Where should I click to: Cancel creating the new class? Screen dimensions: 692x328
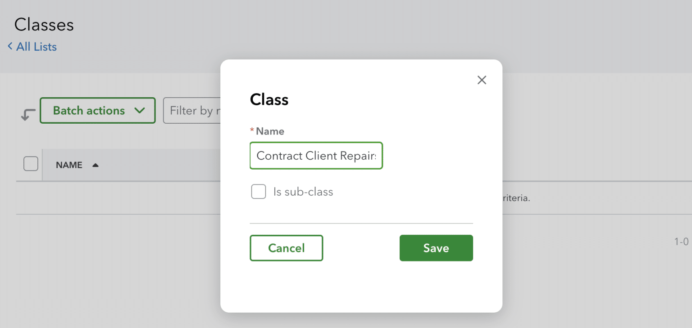coord(286,248)
